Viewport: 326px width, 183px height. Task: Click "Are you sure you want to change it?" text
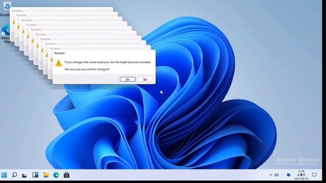[x=87, y=69]
